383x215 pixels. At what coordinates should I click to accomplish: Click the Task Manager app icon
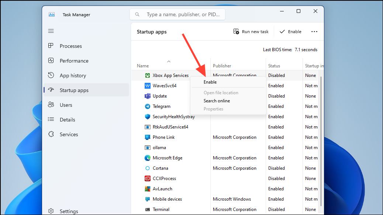click(x=52, y=14)
